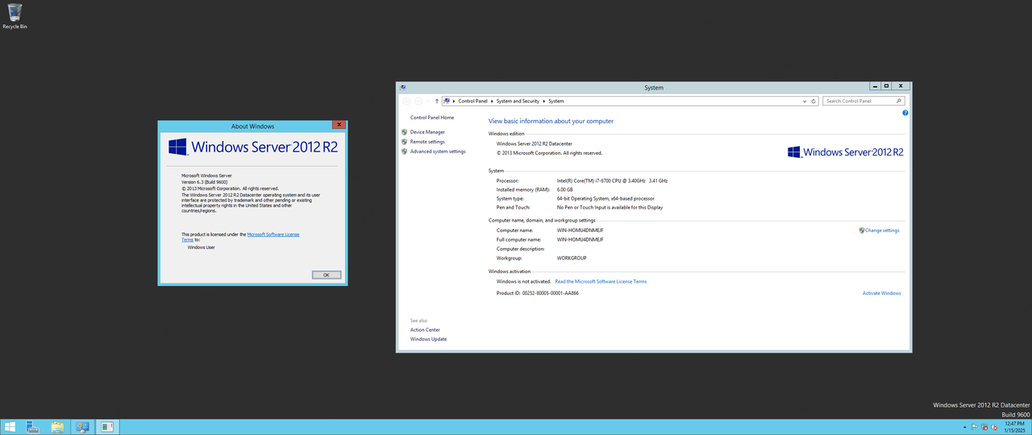Click the System breadcrumb segment
1032x435 pixels.
tap(556, 101)
